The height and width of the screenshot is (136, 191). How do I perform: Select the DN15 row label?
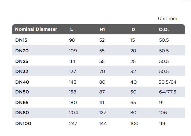pos(21,40)
